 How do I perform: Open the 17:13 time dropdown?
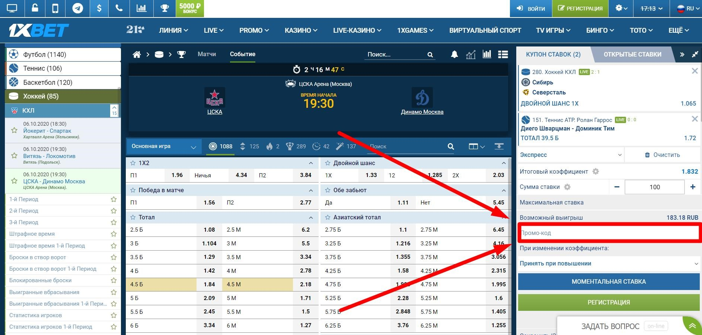pos(651,9)
